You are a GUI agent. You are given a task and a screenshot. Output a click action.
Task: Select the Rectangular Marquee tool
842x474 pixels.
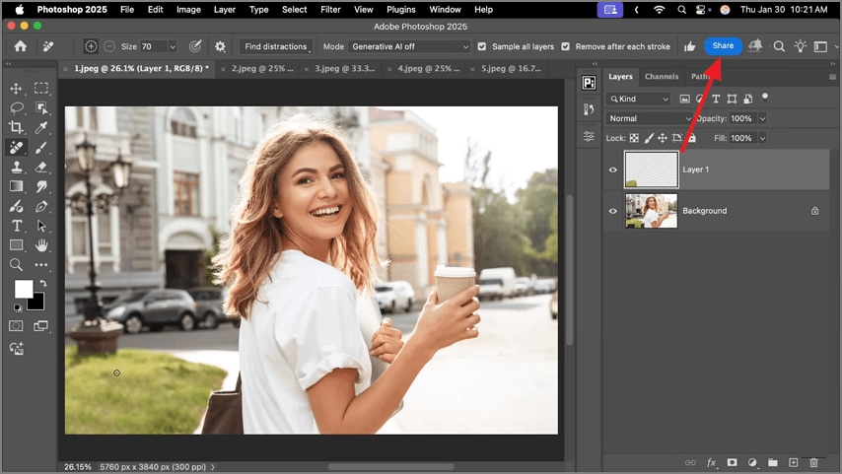[41, 88]
